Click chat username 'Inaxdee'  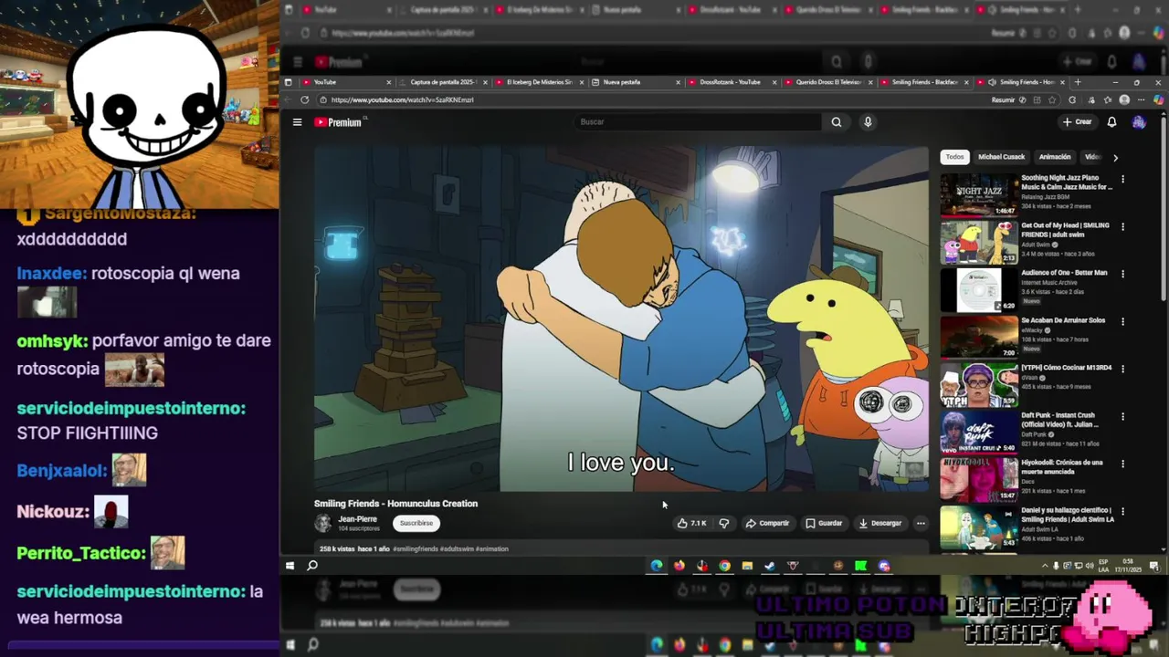51,274
